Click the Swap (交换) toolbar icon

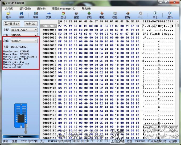(49, 15)
